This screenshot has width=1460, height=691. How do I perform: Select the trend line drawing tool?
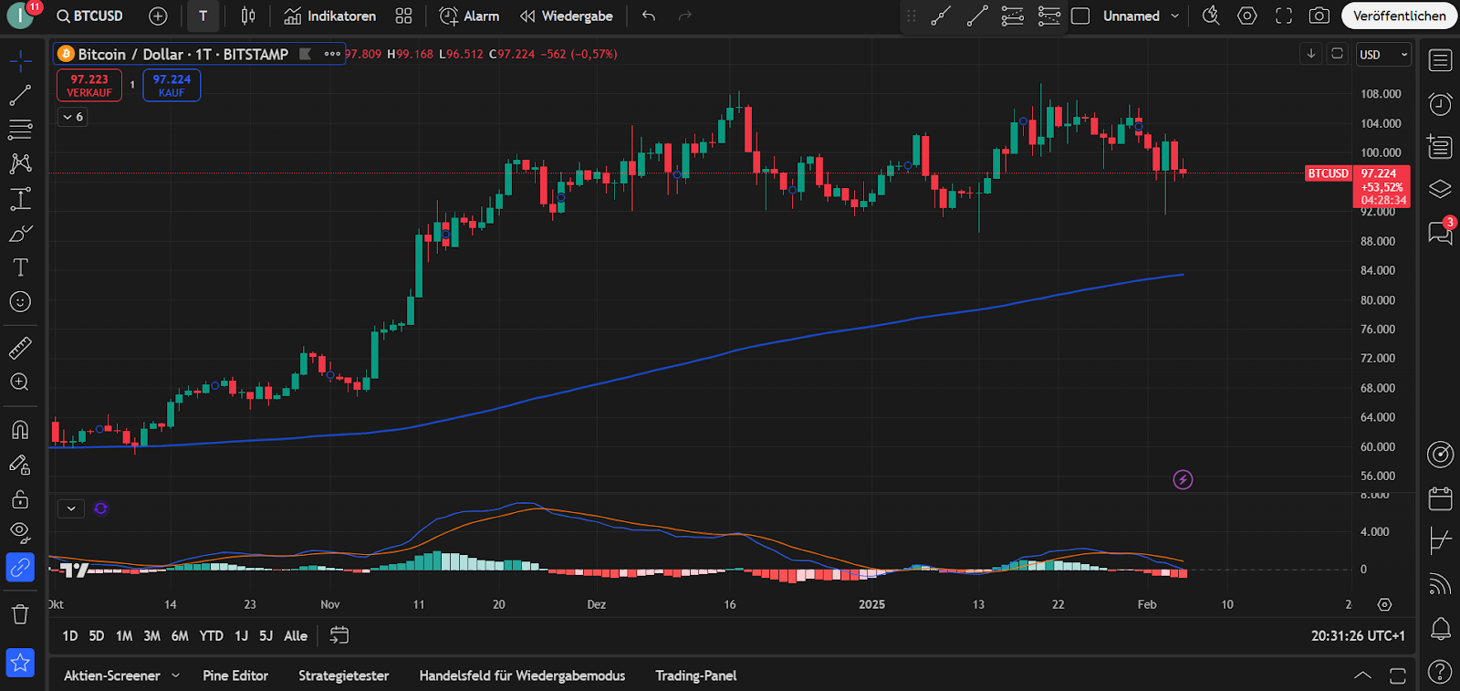point(20,95)
